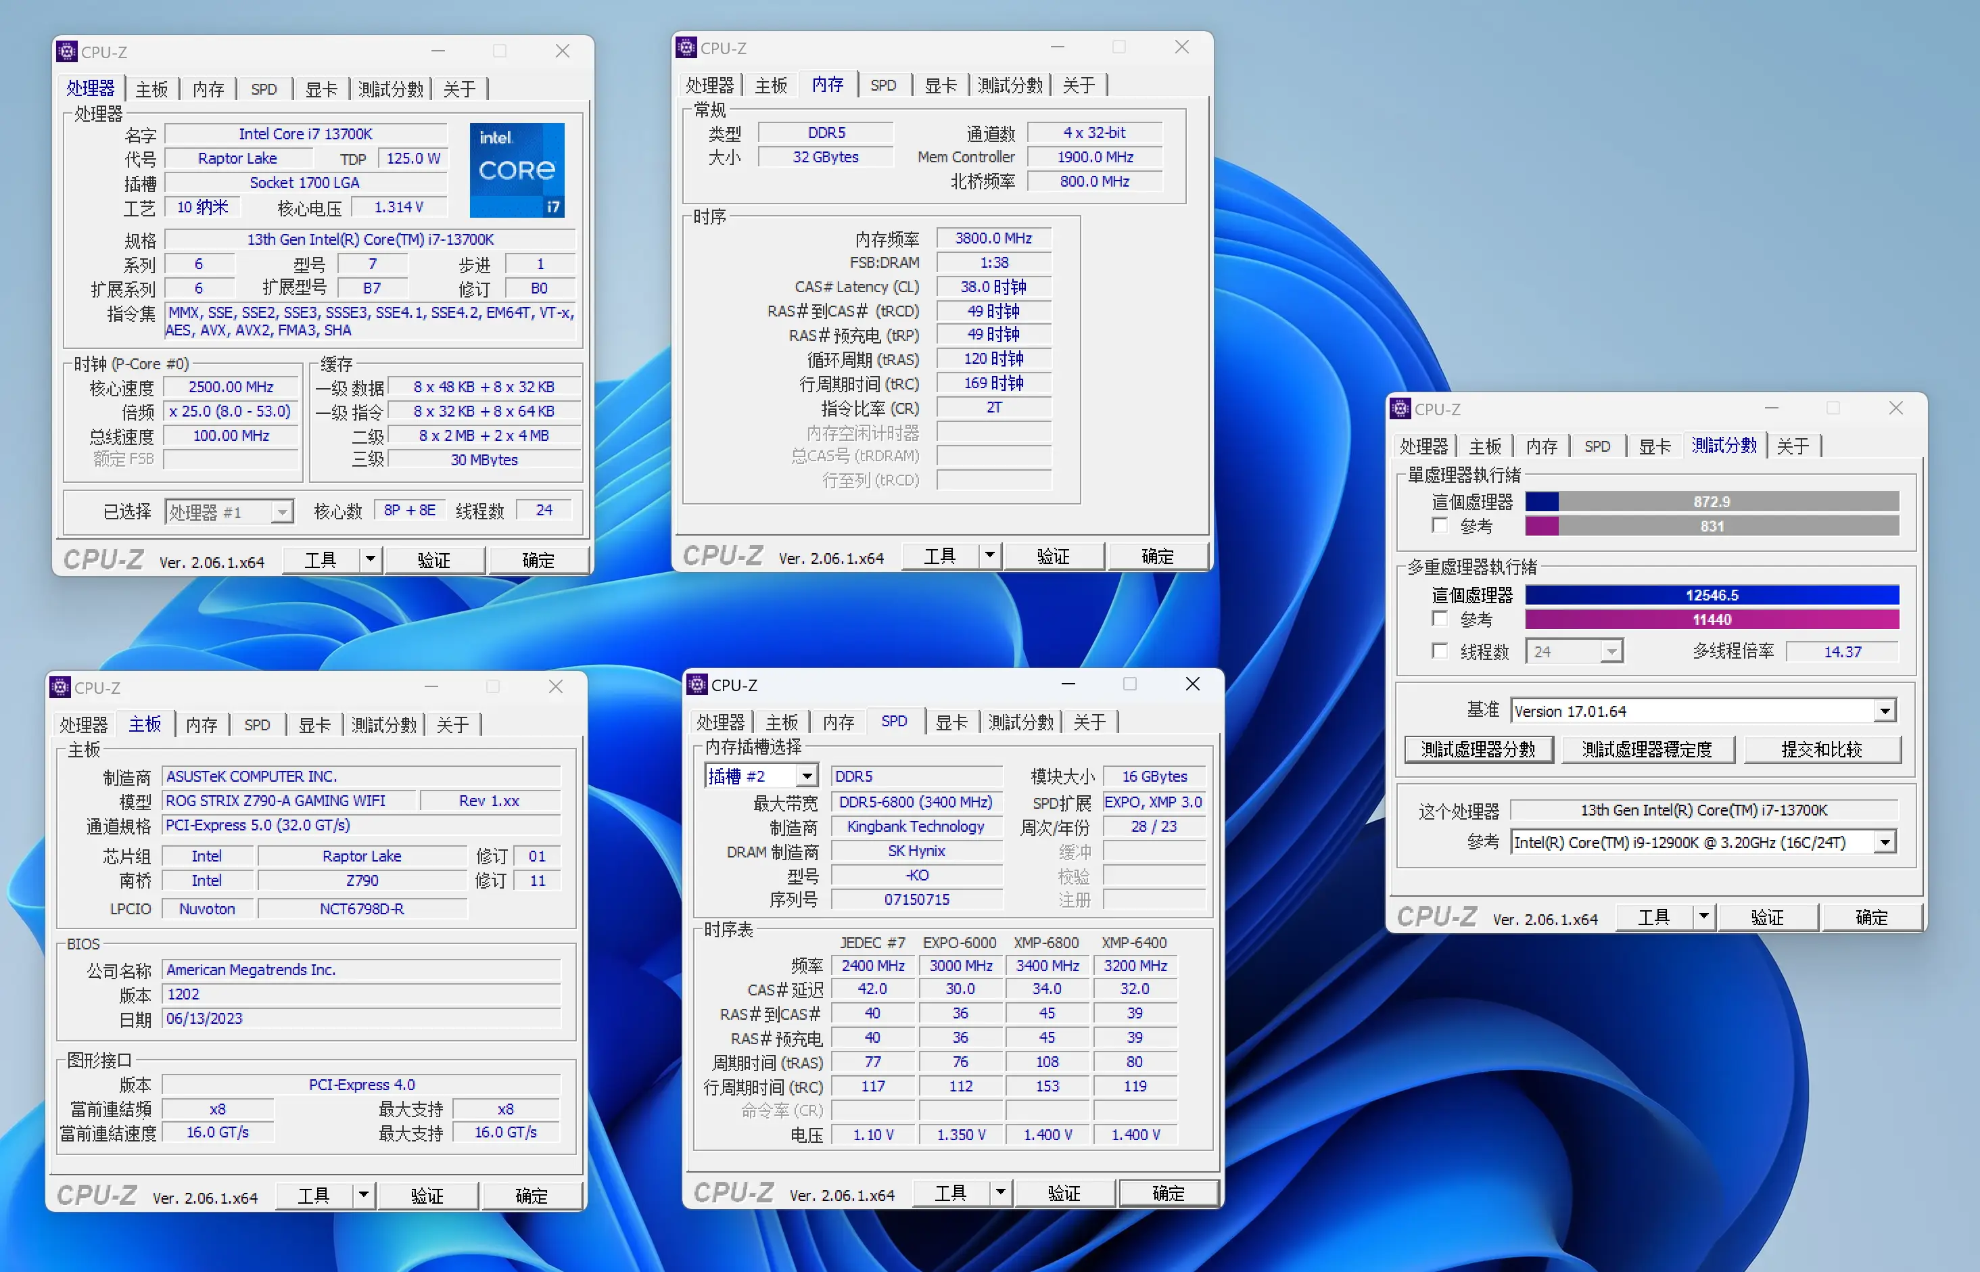The image size is (1980, 1272).
Task: Click single-thread 872.9 score bar
Action: tap(1712, 501)
